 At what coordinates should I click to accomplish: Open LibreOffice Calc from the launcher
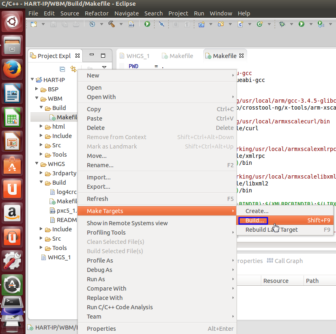pyautogui.click(x=13, y=117)
